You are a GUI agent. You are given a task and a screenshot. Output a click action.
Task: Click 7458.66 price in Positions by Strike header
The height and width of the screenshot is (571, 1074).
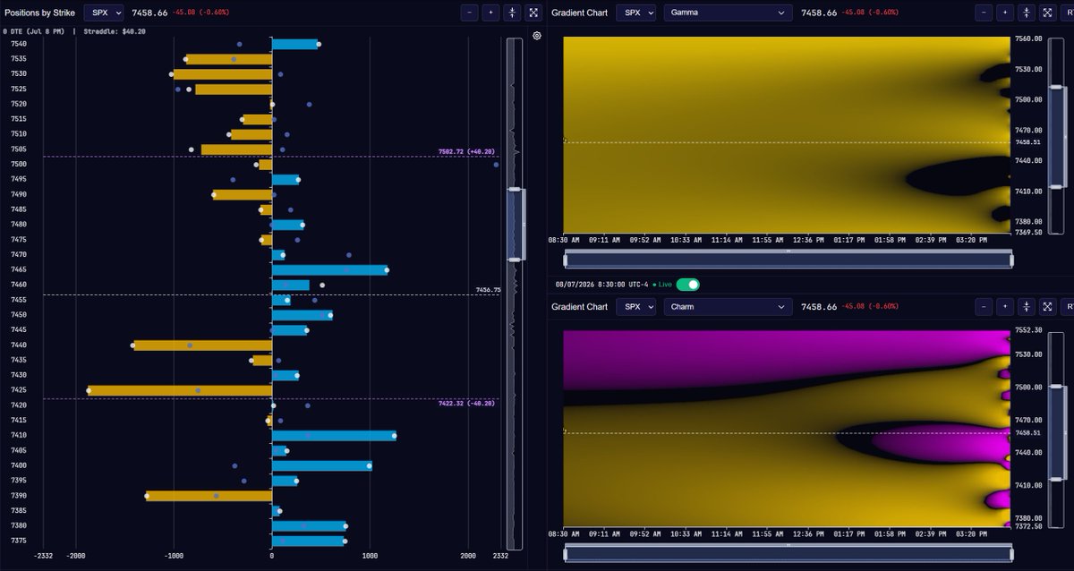[x=149, y=13]
